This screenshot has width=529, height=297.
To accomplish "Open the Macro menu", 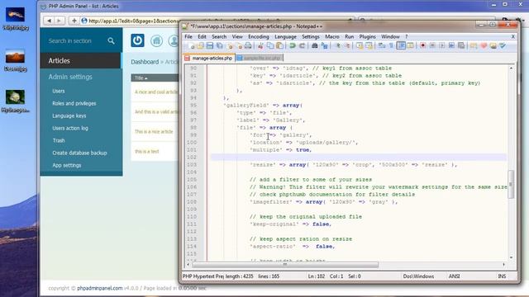I will point(332,36).
